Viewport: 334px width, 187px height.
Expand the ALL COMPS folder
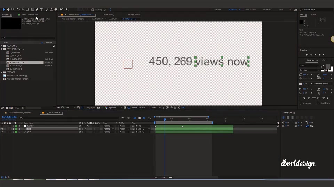point(2,46)
